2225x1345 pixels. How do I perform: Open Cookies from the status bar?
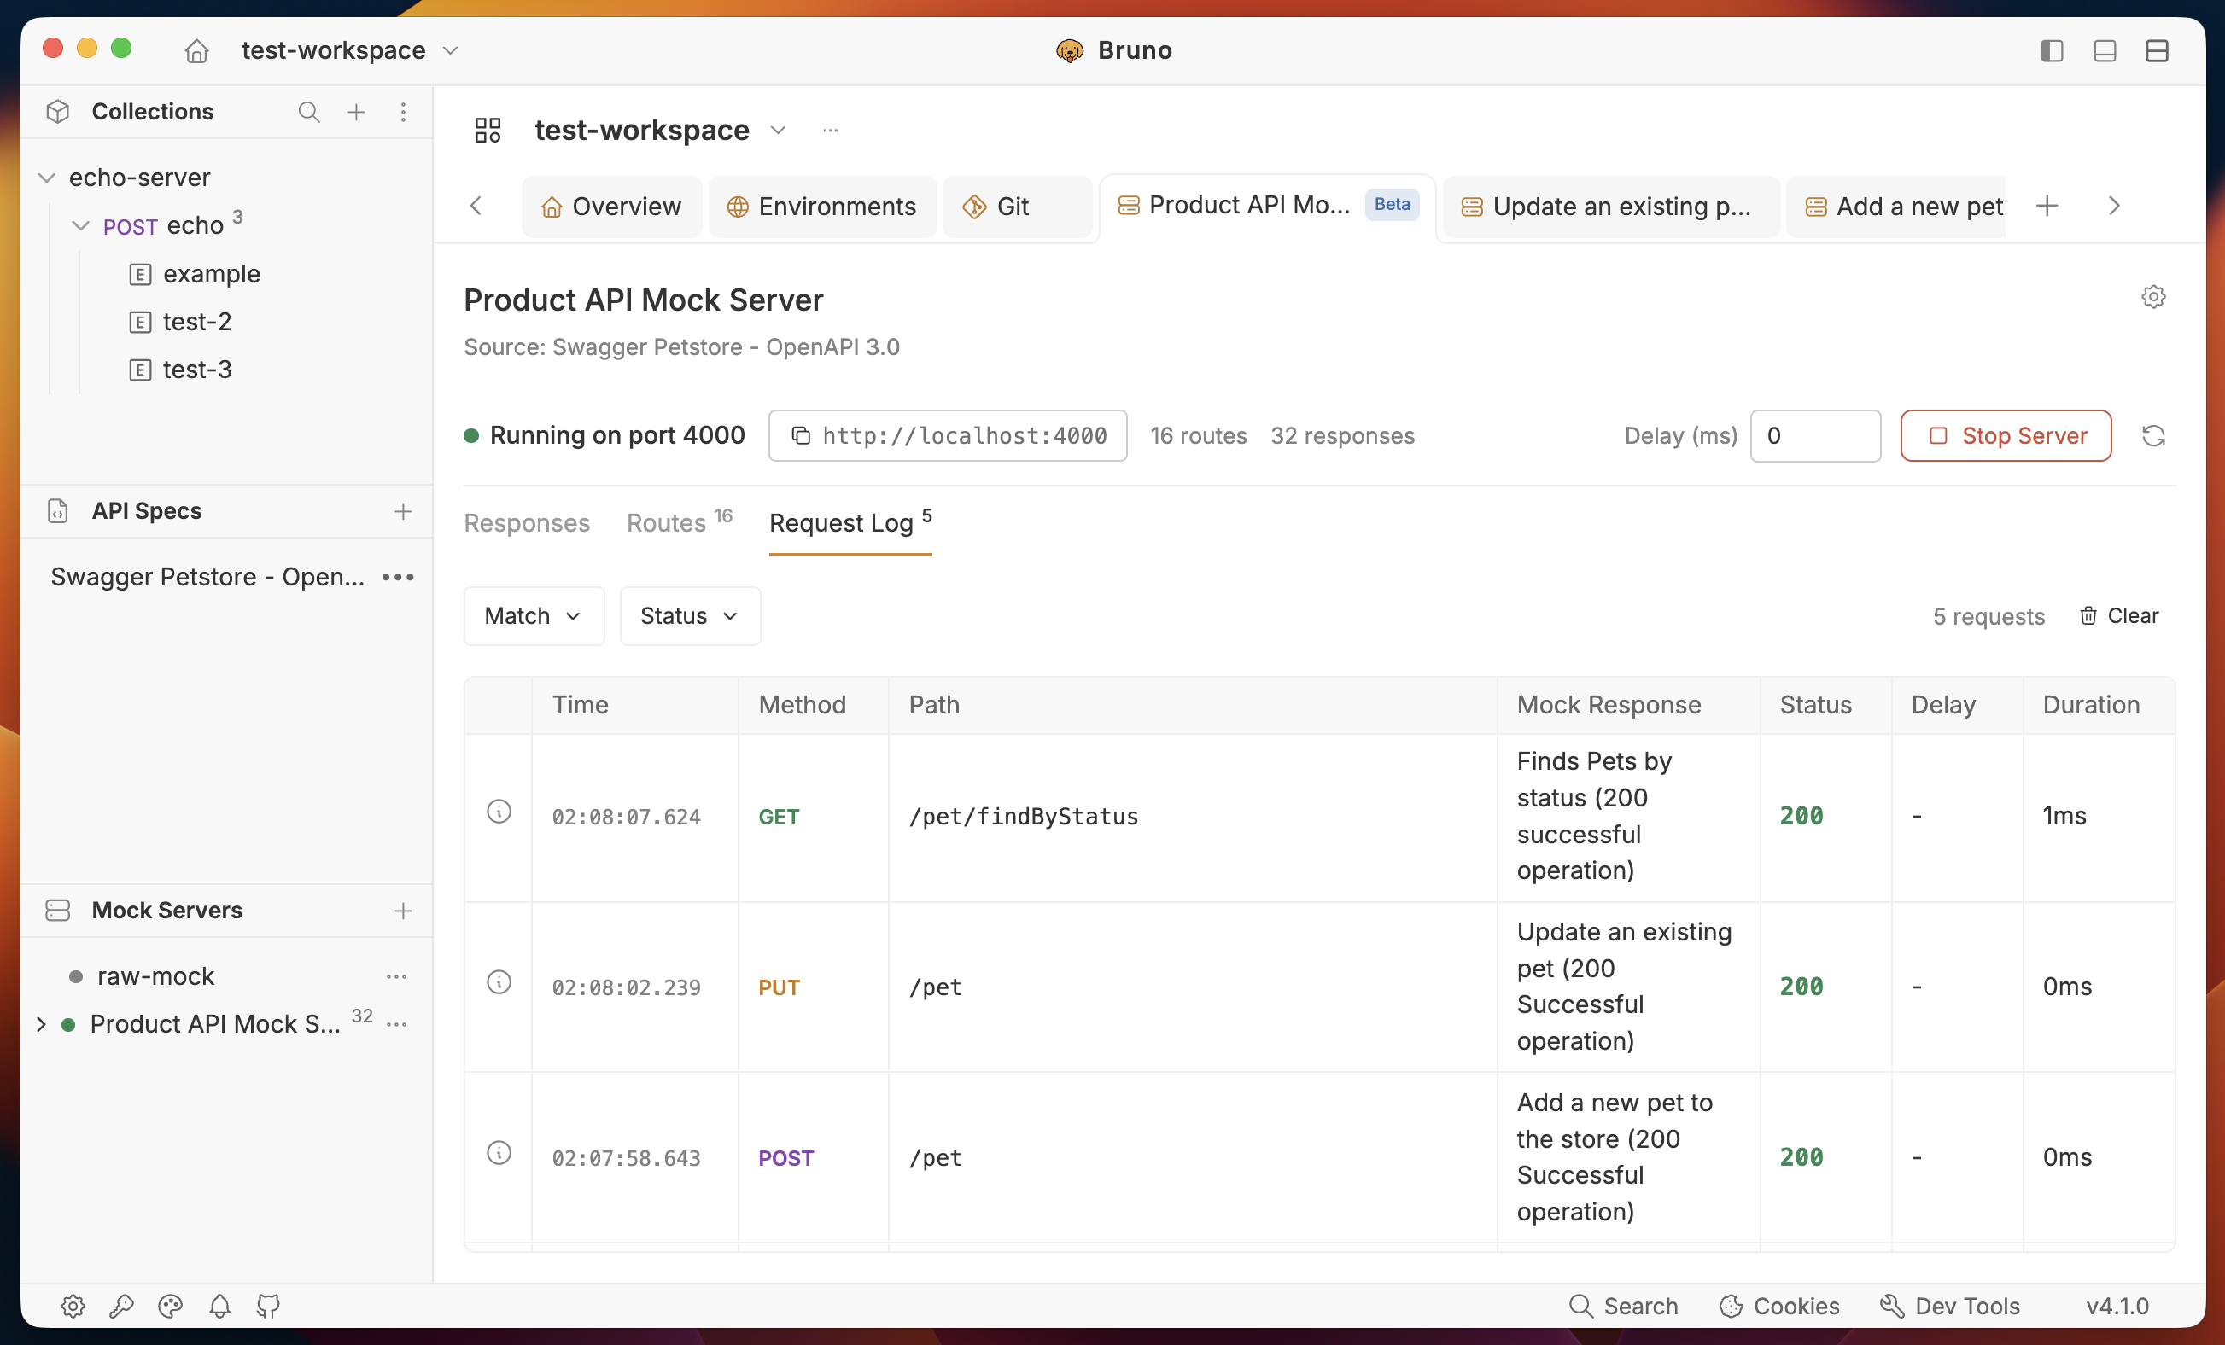(x=1778, y=1307)
